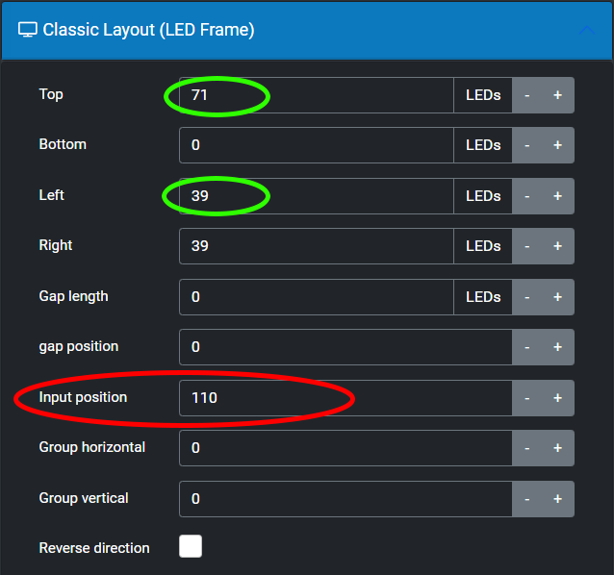Increase gap position with plus button
The image size is (614, 575).
557,347
